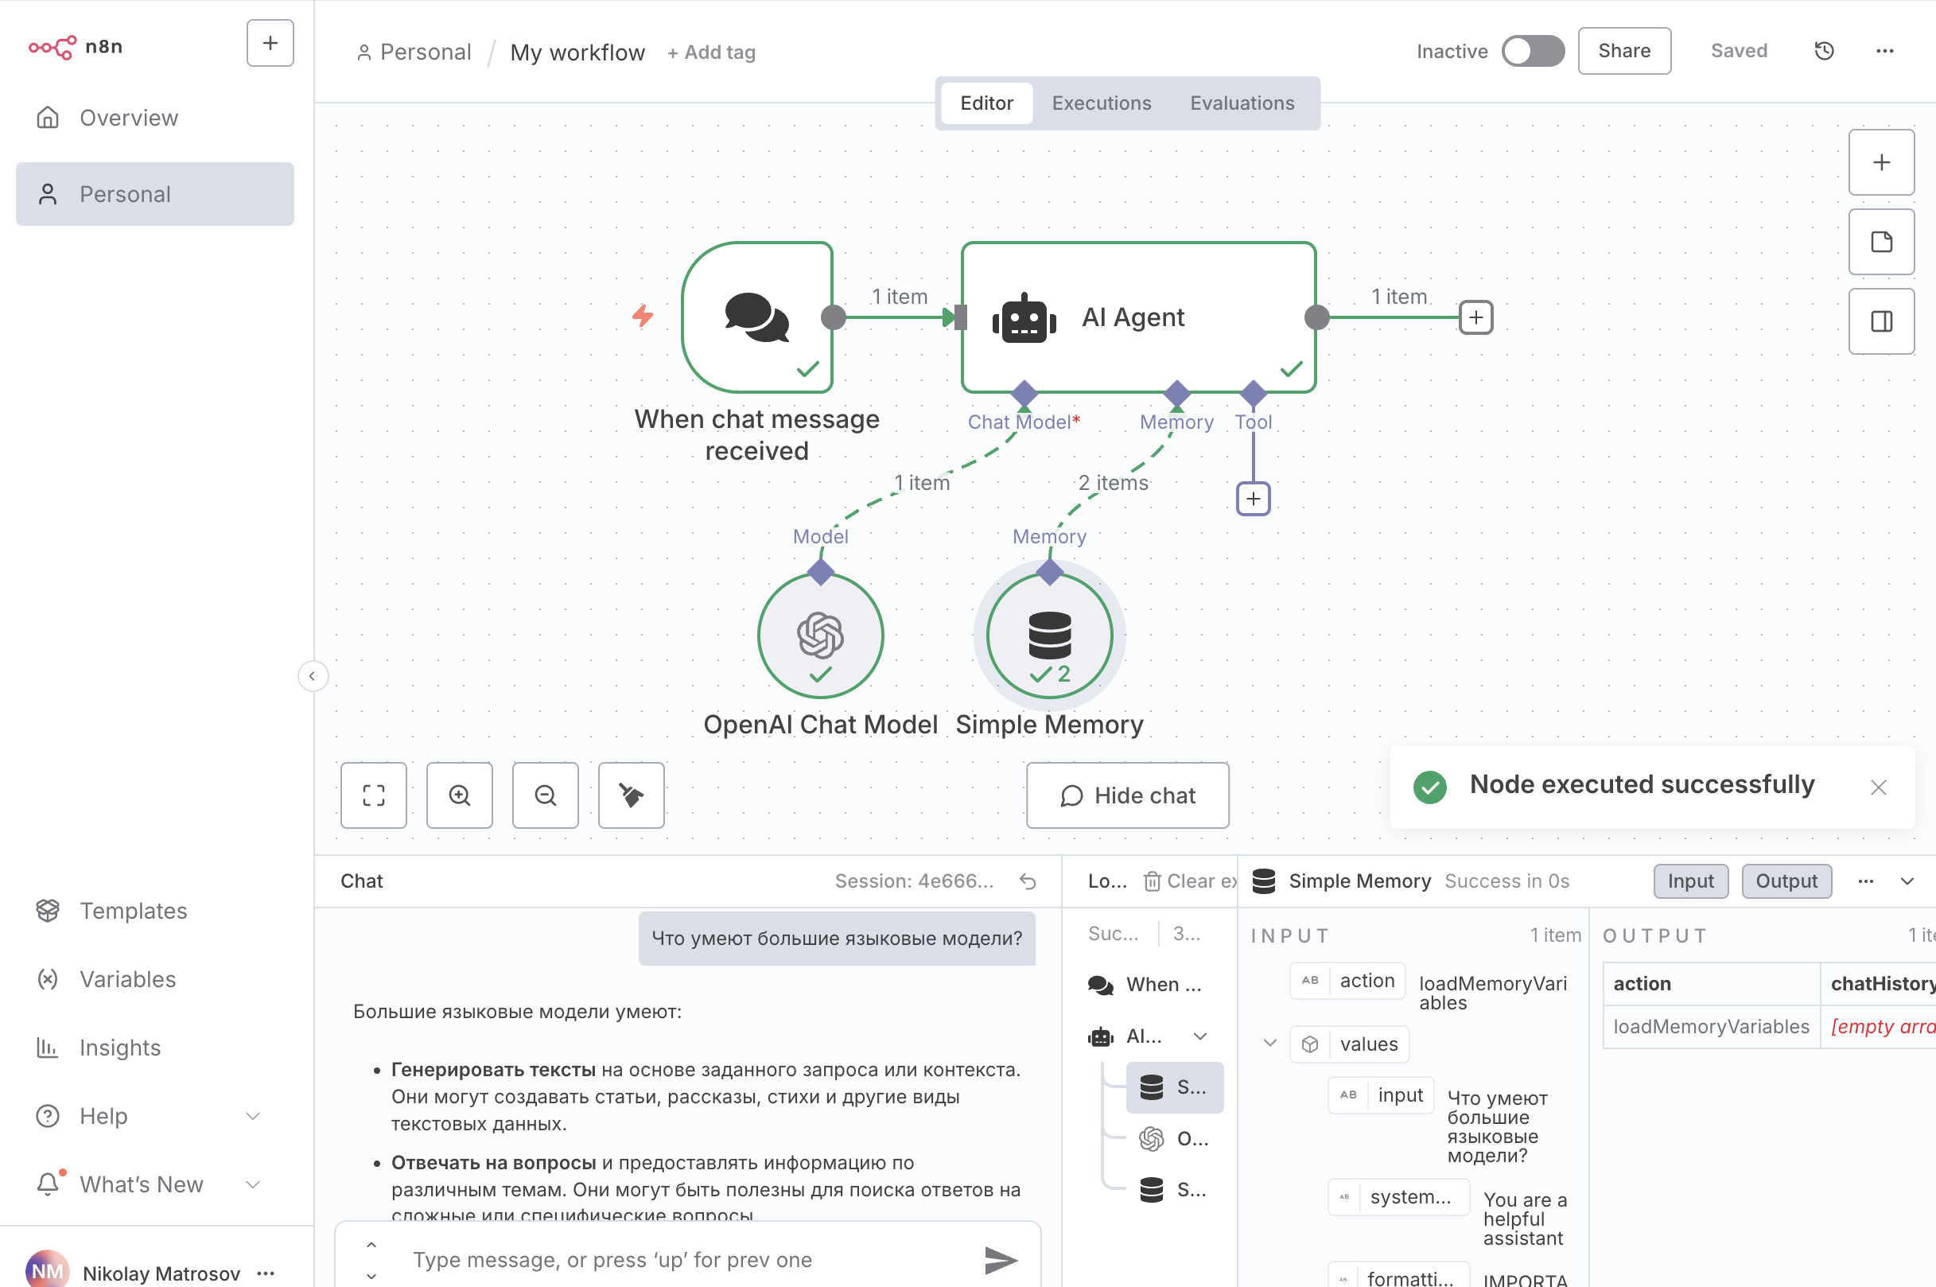Add a sticky note to canvas
Image resolution: width=1936 pixels, height=1287 pixels.
pos(1881,241)
